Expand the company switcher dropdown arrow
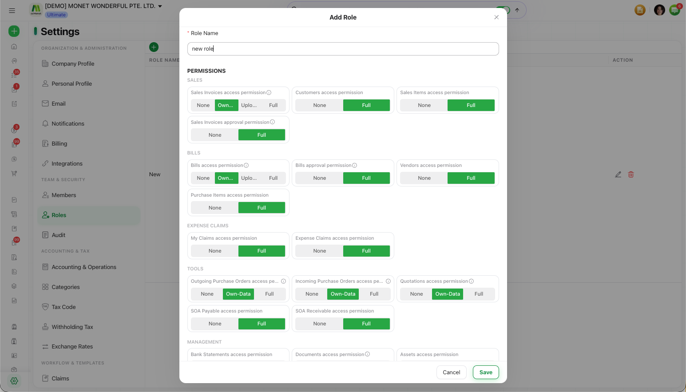This screenshot has height=392, width=686. click(160, 6)
